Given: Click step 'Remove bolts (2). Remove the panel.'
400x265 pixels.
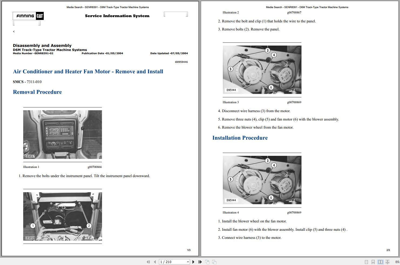Looking at the screenshot, I should point(249,29).
